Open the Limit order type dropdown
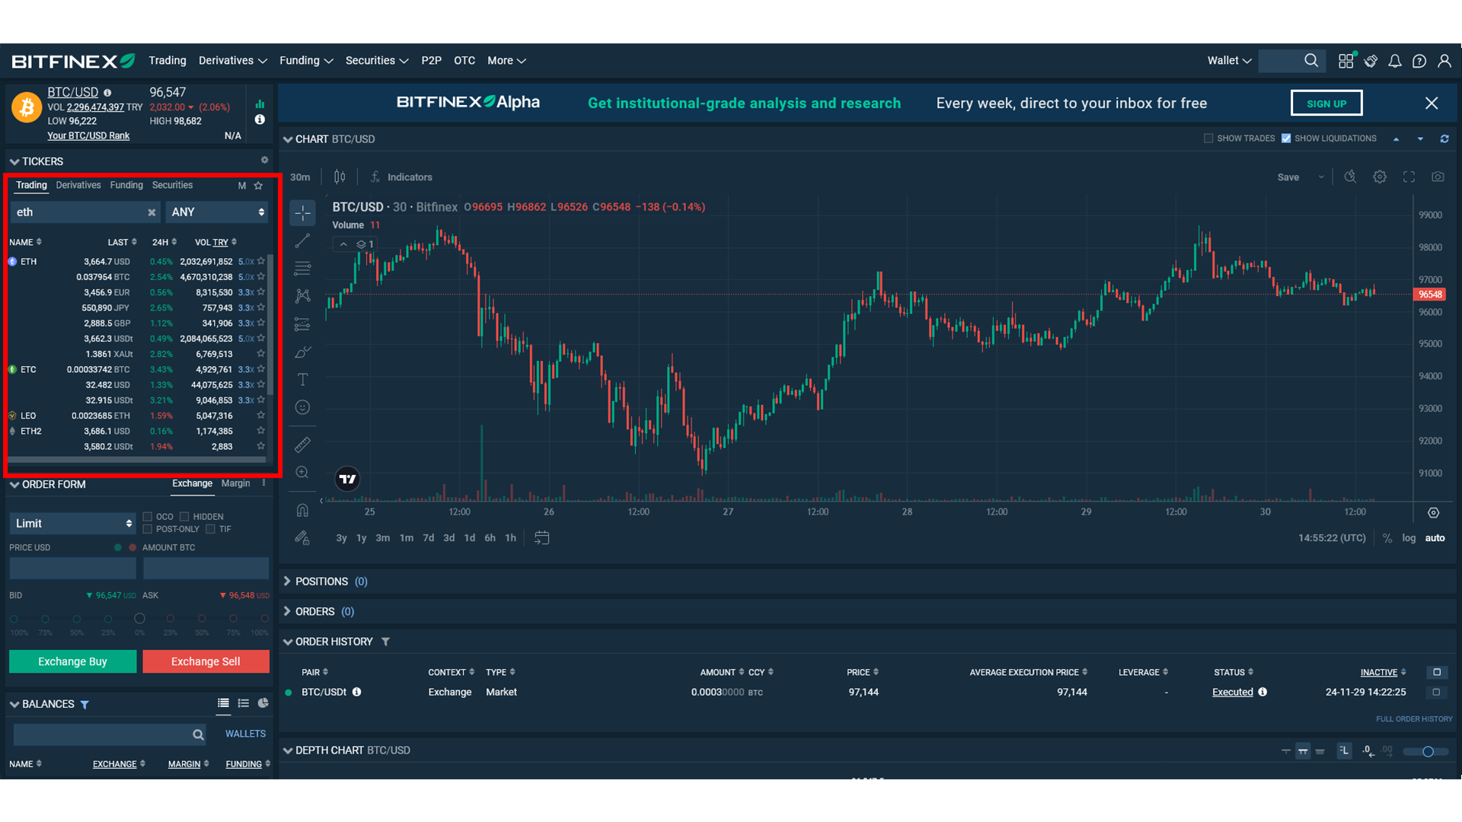This screenshot has height=822, width=1462. click(72, 523)
